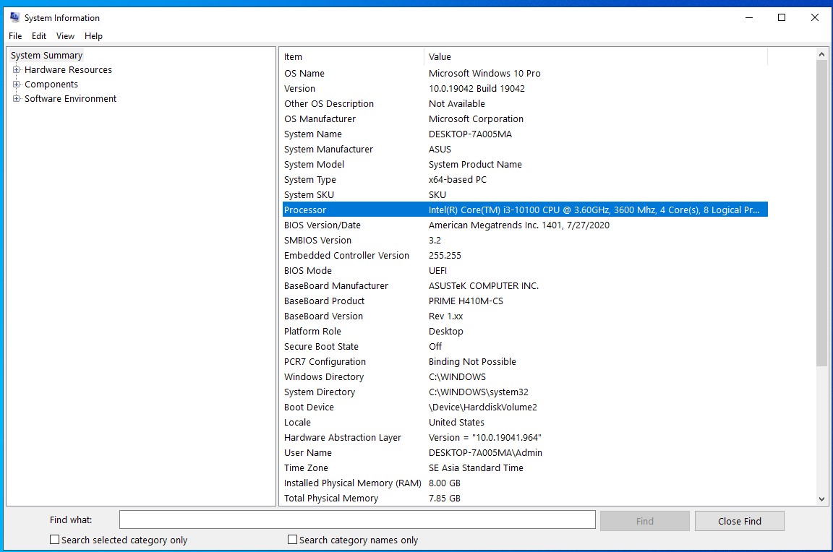Open the File menu
This screenshot has height=552, width=833.
[x=15, y=36]
